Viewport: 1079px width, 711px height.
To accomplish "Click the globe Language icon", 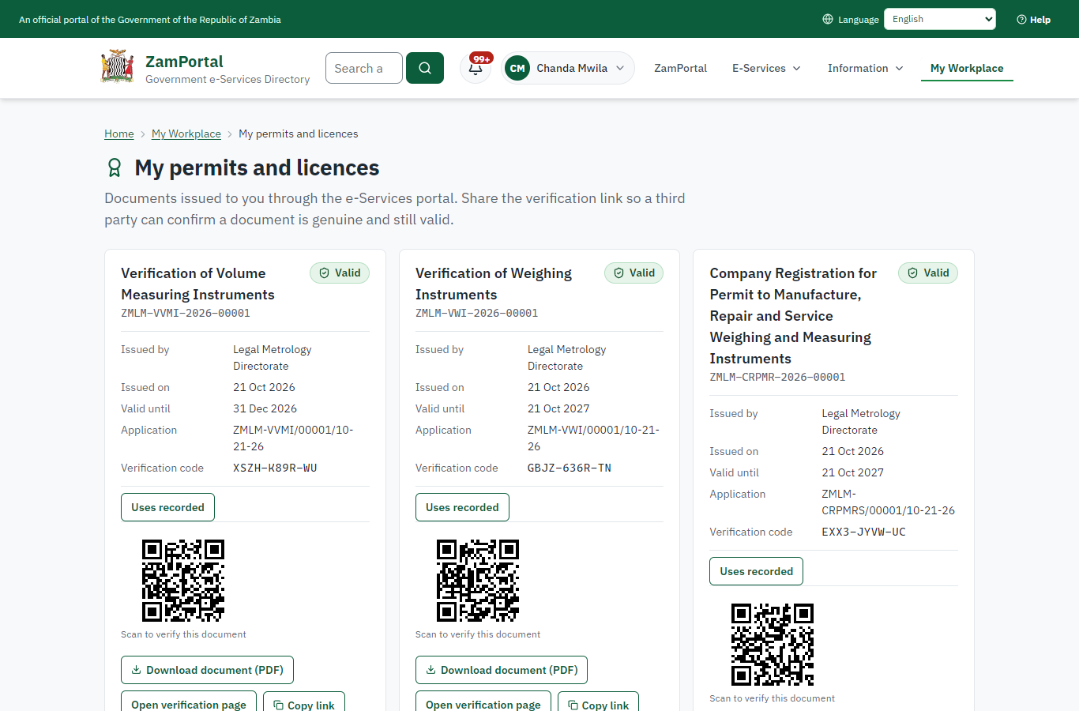I will [x=828, y=19].
